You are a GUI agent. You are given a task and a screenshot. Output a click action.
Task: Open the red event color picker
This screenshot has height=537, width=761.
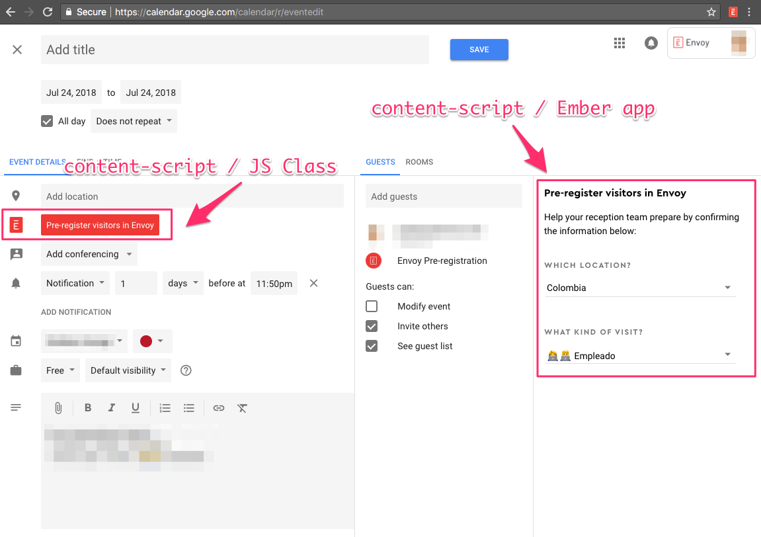(x=152, y=341)
